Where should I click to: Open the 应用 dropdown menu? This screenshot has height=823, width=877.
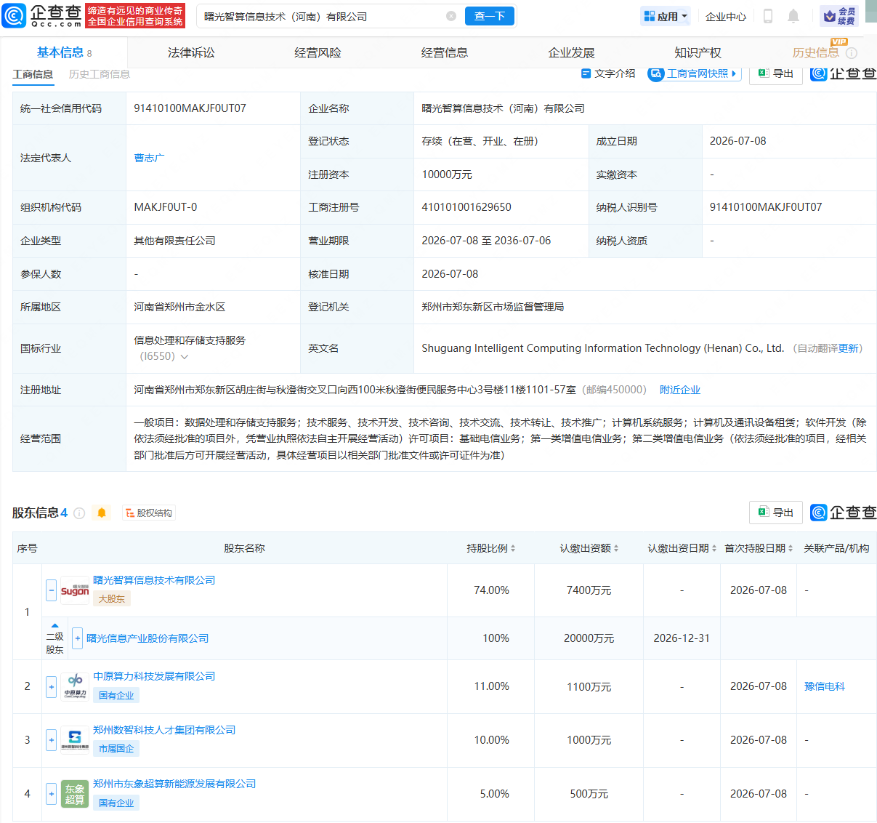point(666,16)
